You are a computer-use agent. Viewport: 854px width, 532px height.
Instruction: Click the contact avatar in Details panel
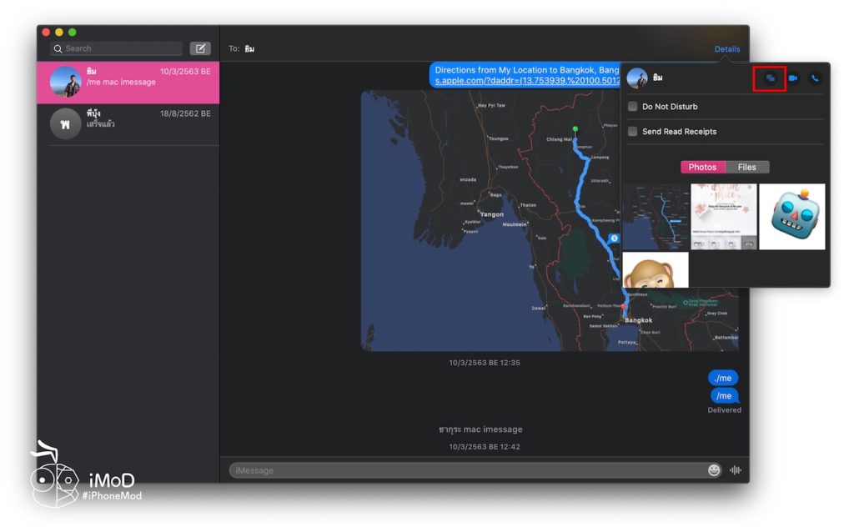pyautogui.click(x=637, y=78)
